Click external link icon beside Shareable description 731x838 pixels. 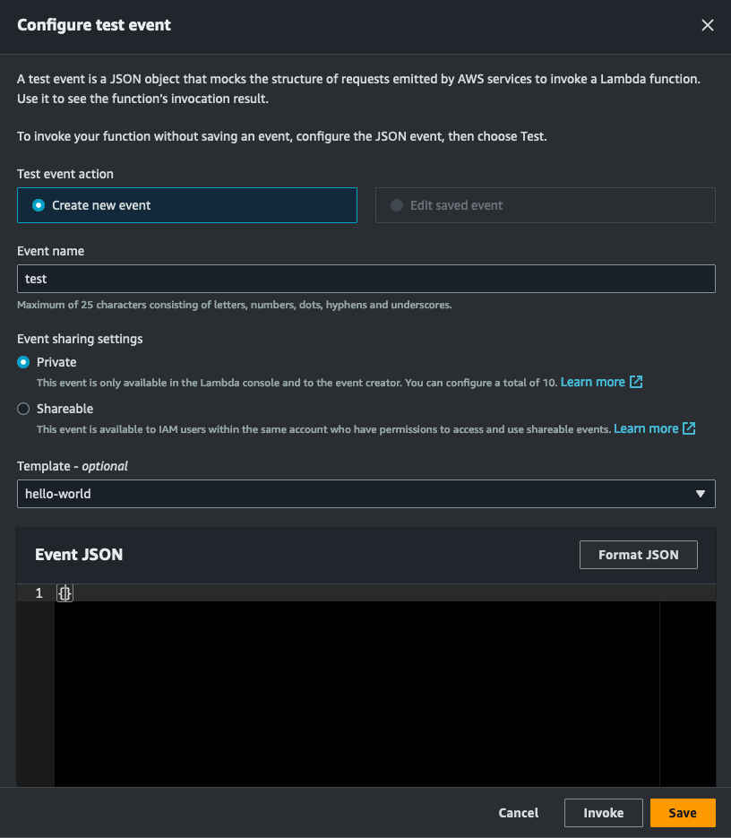[x=689, y=428]
